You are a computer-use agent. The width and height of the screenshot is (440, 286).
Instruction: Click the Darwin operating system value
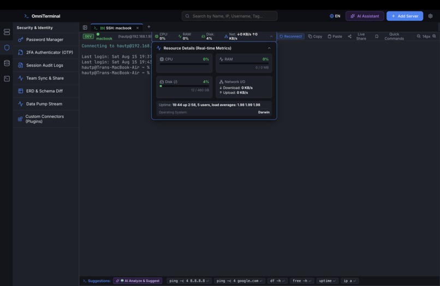pyautogui.click(x=264, y=112)
